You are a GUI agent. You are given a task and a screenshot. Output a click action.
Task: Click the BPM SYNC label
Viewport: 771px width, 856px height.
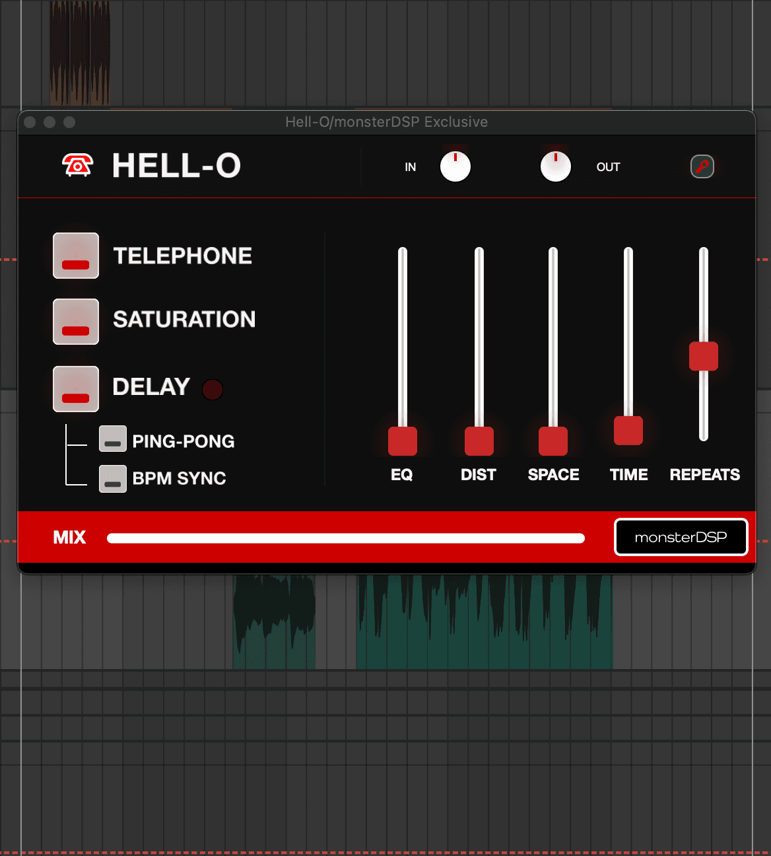point(180,478)
